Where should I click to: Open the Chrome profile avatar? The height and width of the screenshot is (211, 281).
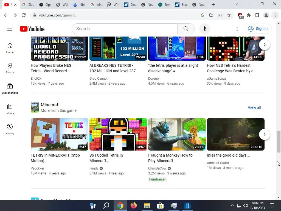pos(266,15)
